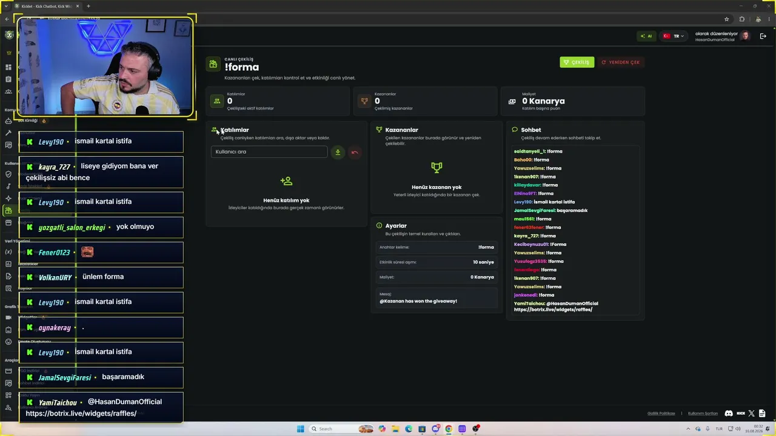Open a new browser tab

(x=89, y=6)
